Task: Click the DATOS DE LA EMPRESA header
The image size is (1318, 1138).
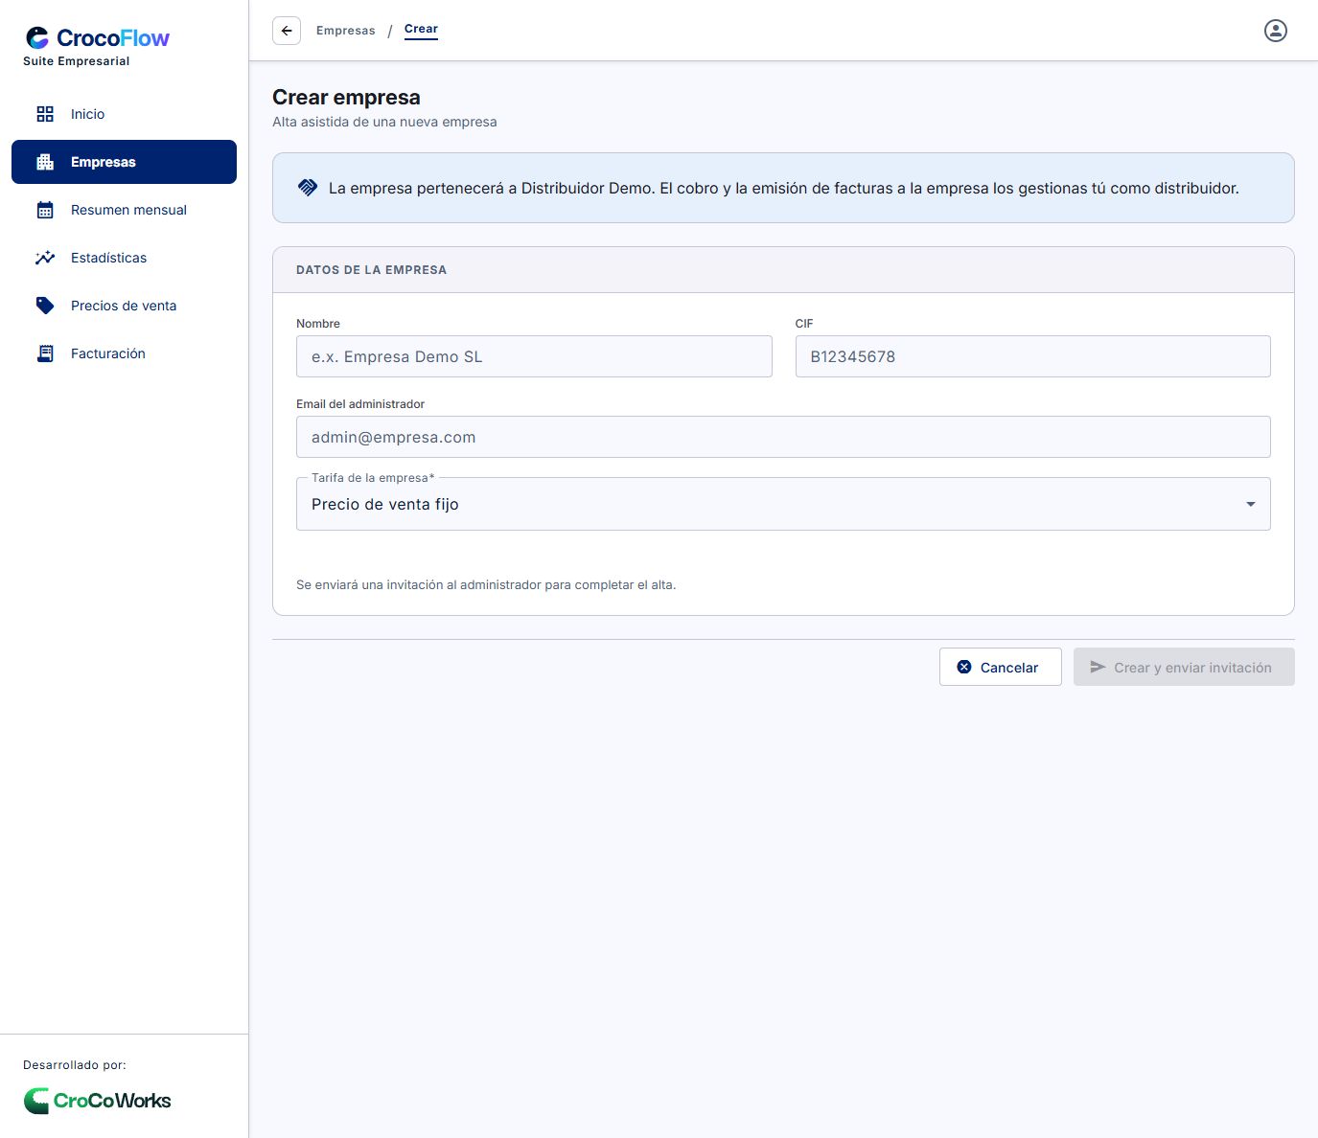Action: click(371, 270)
